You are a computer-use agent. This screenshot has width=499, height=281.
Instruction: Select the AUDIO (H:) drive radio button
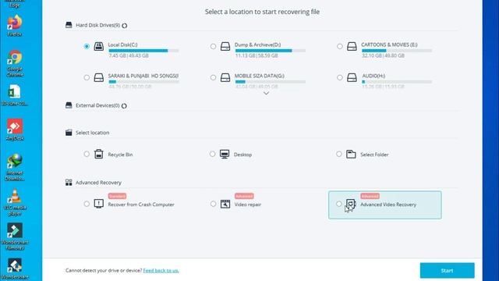[x=340, y=77]
